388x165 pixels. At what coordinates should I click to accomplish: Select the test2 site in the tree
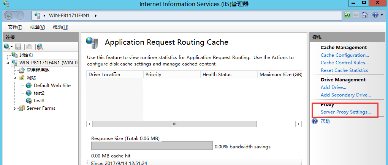tap(39, 93)
